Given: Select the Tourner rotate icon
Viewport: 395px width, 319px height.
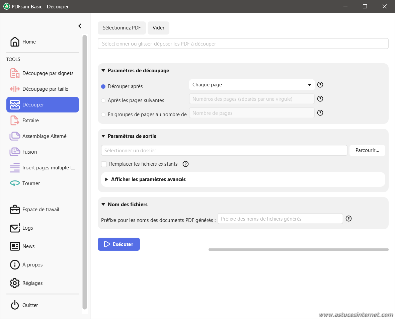Looking at the screenshot, I should pos(15,183).
